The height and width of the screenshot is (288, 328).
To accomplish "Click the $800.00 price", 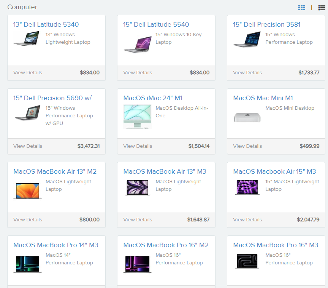I will [89, 220].
